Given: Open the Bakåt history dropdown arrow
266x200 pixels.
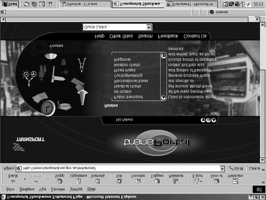Looking at the screenshot, I should 25,179.
